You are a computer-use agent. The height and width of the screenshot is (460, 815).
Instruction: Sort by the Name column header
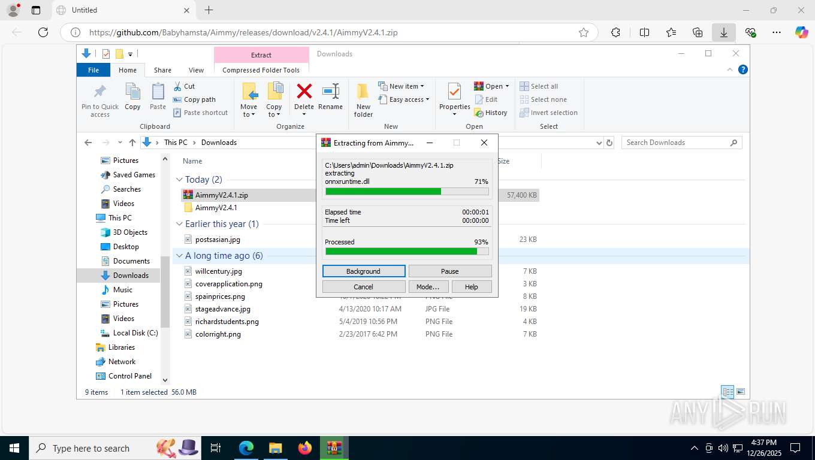coord(192,161)
